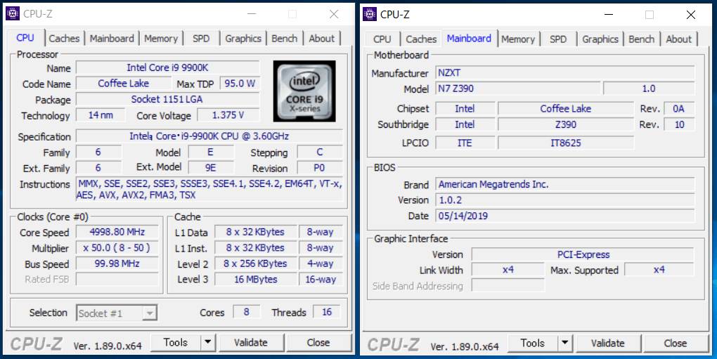Viewport: 717px width, 359px height.
Task: Click the motherboard Model value 'N7 Z390'
Action: pos(518,89)
